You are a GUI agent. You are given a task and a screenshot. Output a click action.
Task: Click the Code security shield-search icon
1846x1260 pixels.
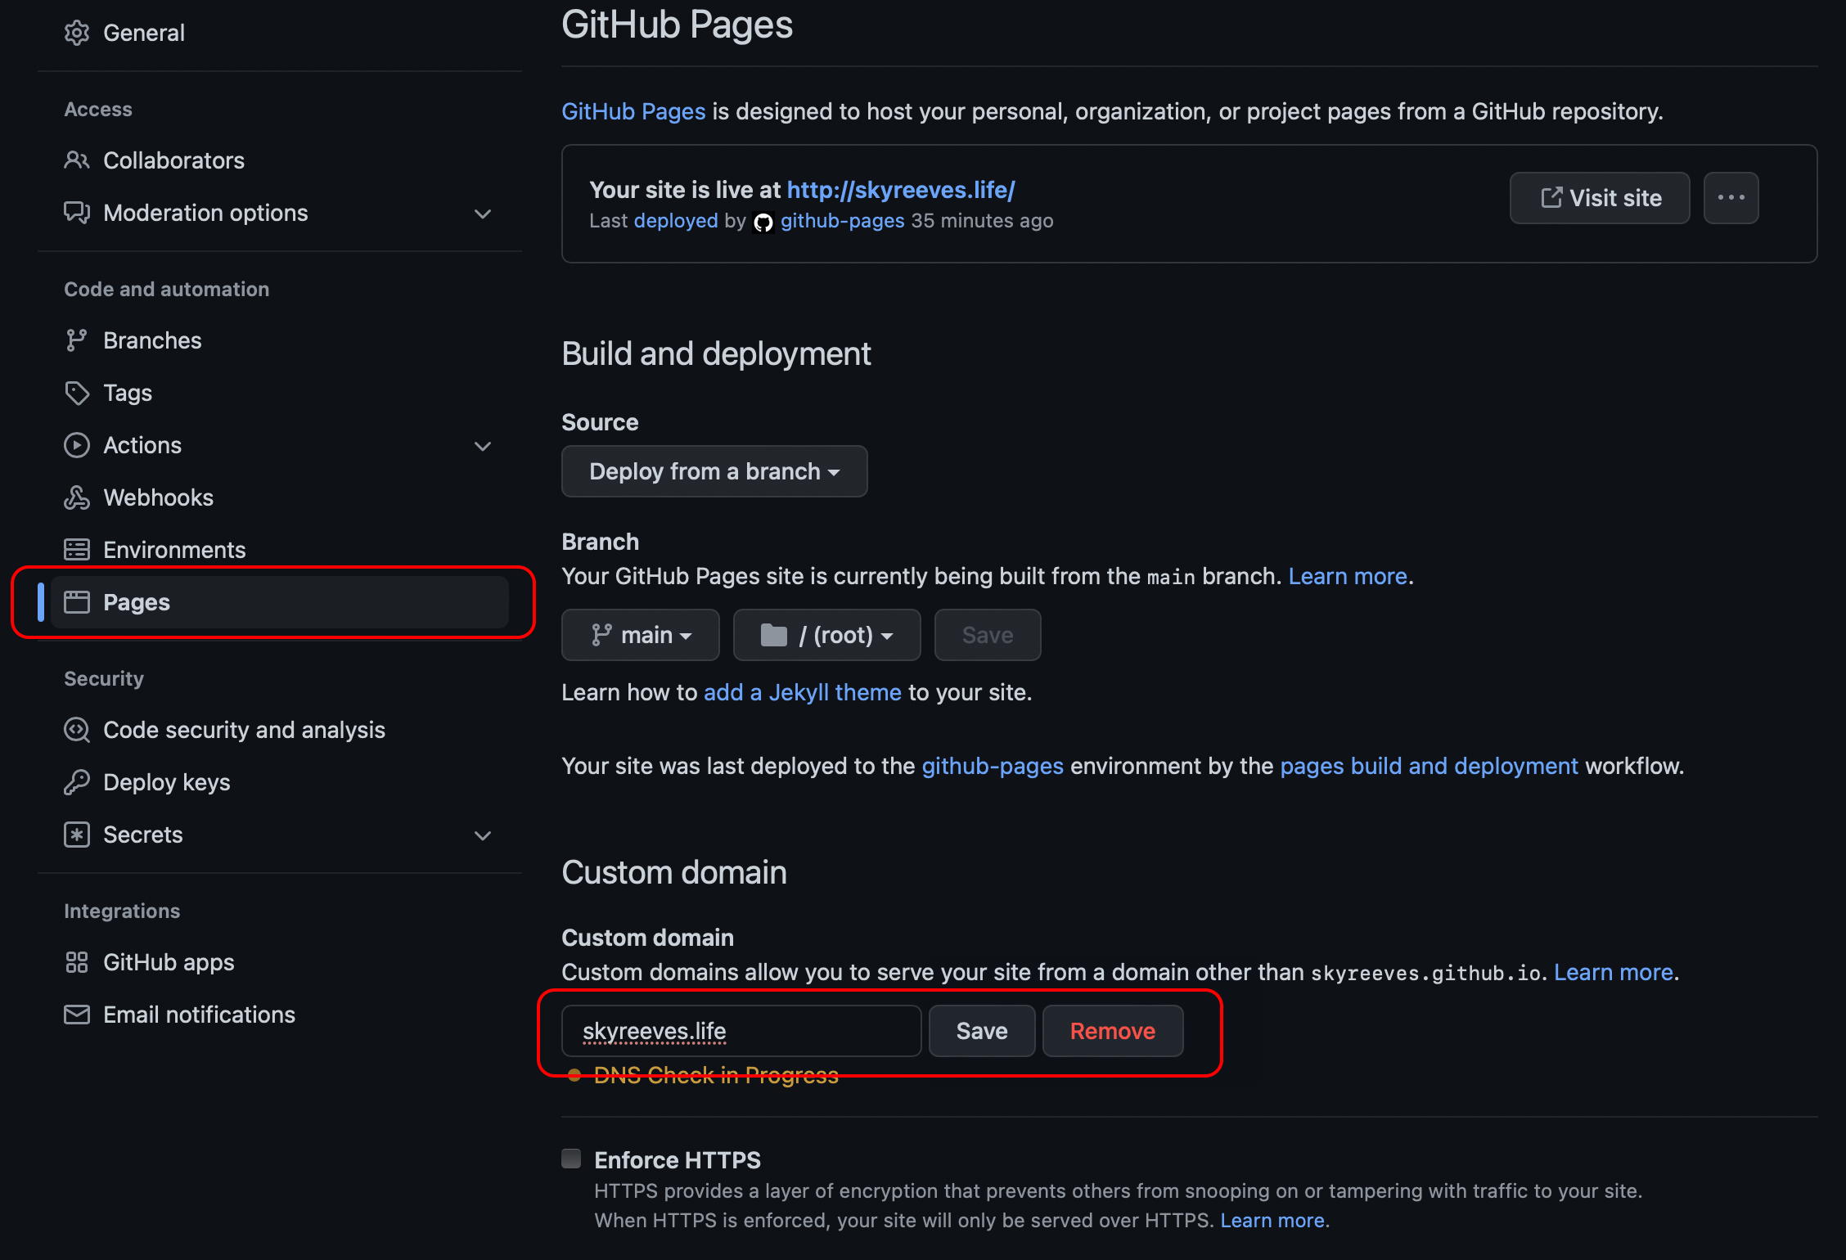click(x=77, y=730)
